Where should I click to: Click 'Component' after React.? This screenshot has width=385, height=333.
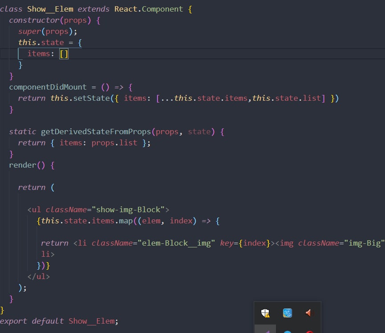click(x=162, y=9)
